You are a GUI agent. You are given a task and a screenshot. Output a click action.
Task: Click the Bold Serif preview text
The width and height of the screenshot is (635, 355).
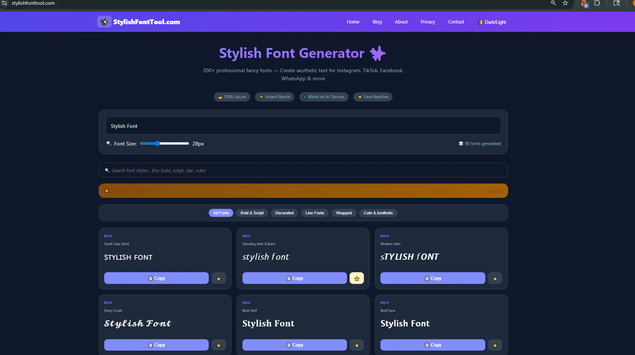[x=268, y=323]
